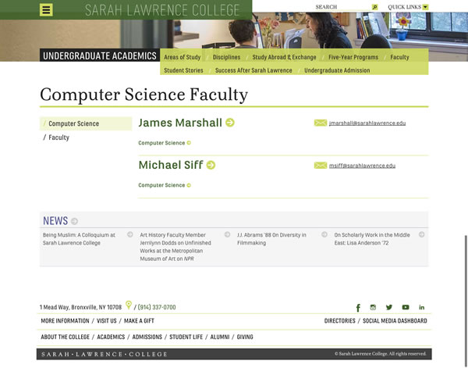Open the Instagram icon
The height and width of the screenshot is (368, 468).
(x=373, y=307)
